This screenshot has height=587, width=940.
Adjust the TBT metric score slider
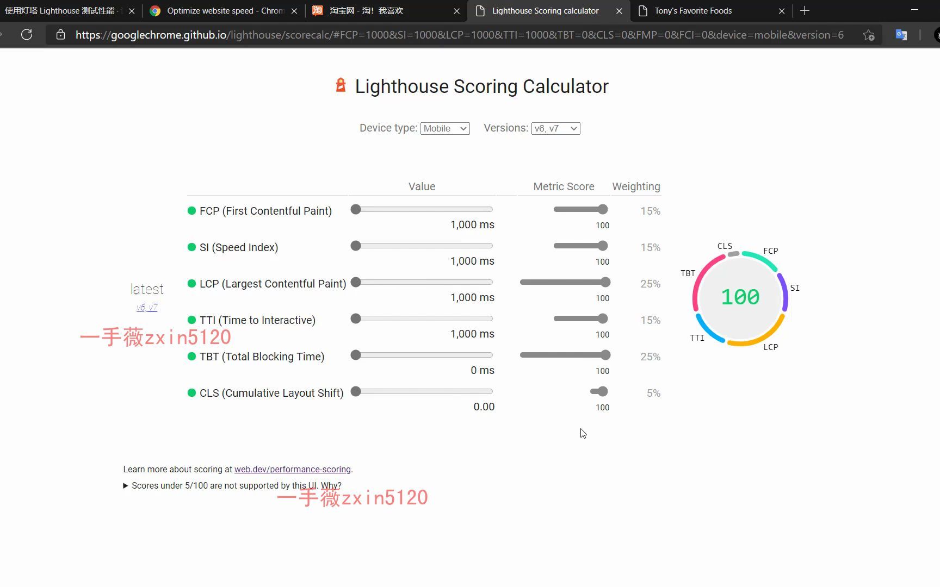[565, 355]
